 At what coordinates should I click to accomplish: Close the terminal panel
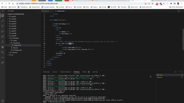182,72
